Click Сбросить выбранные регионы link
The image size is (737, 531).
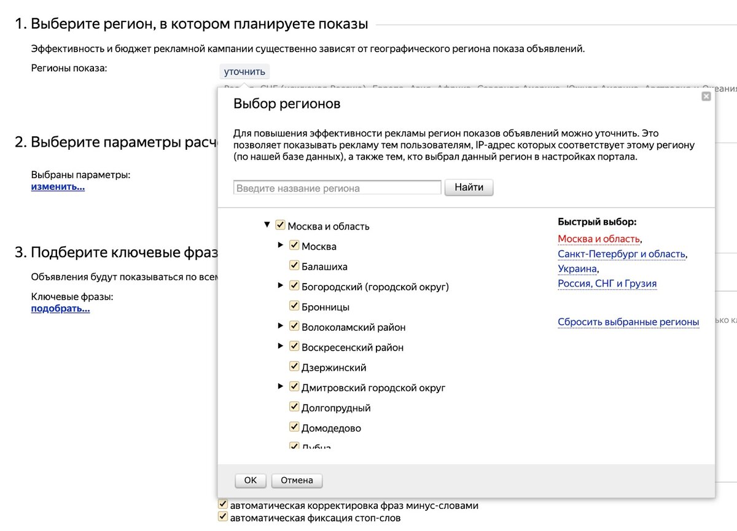pyautogui.click(x=628, y=322)
